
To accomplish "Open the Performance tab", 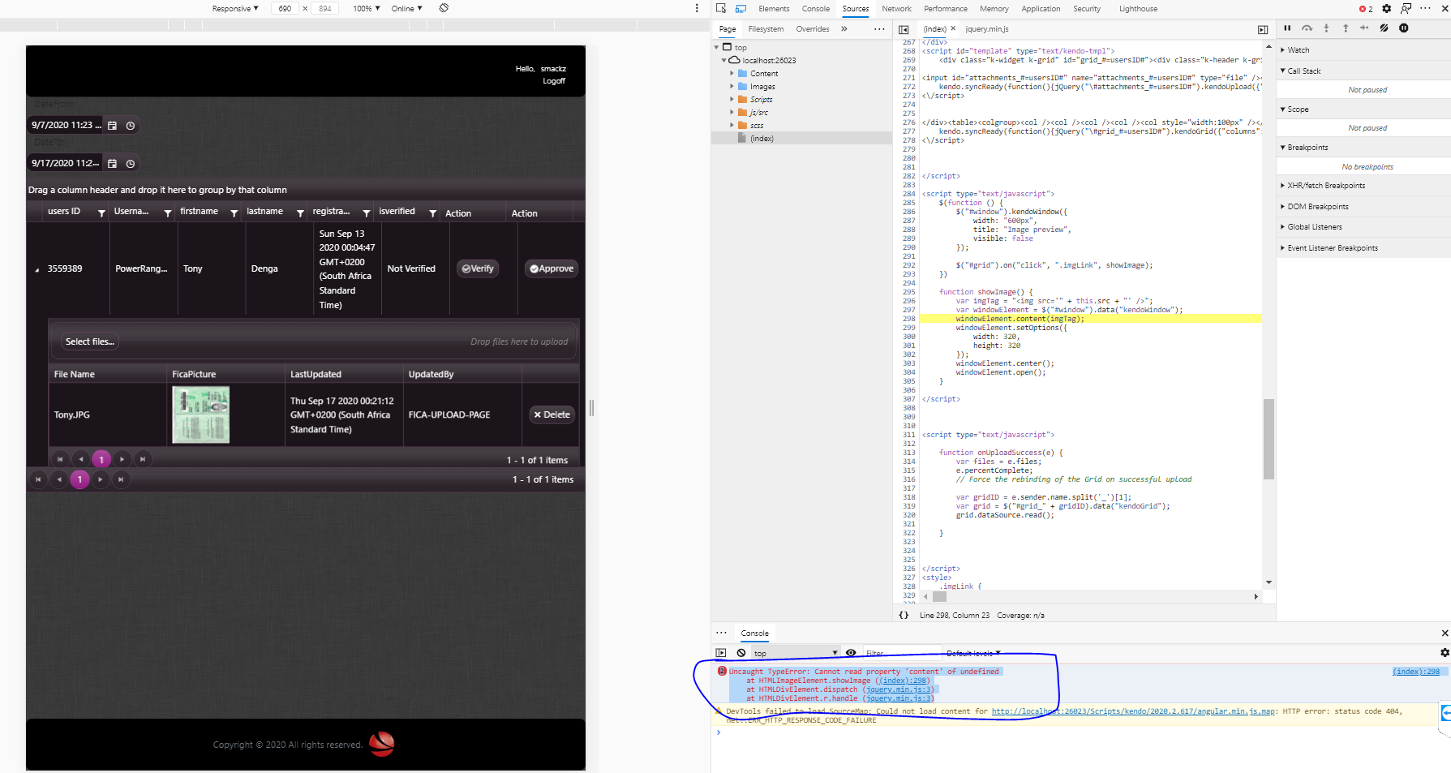I will [946, 9].
